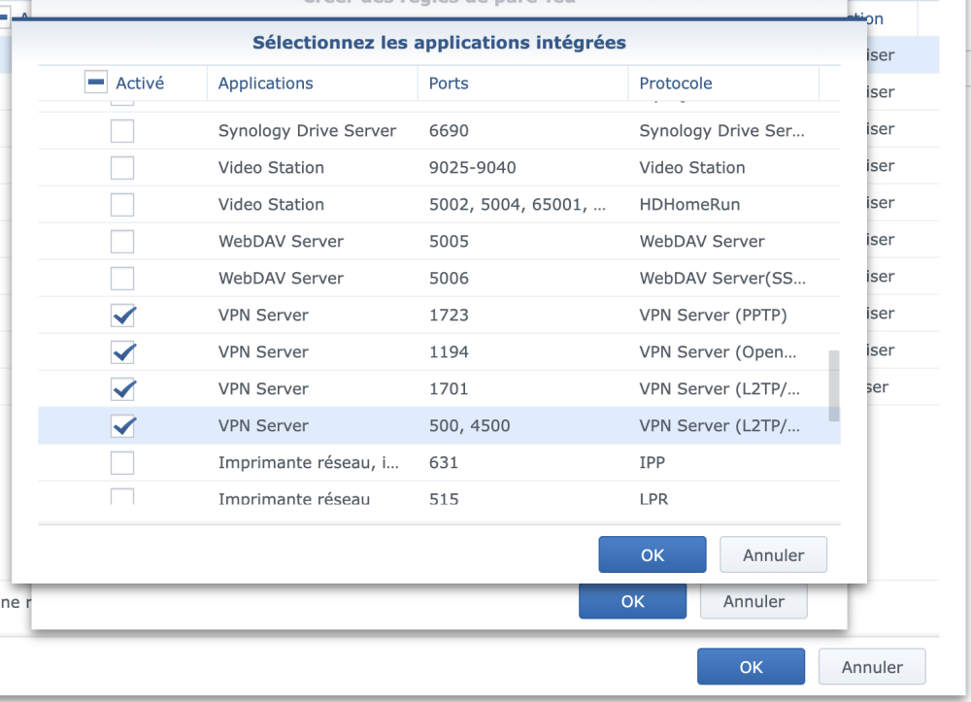This screenshot has height=702, width=971.
Task: Uncheck VPN Server L2TP port 1701
Action: (x=123, y=389)
